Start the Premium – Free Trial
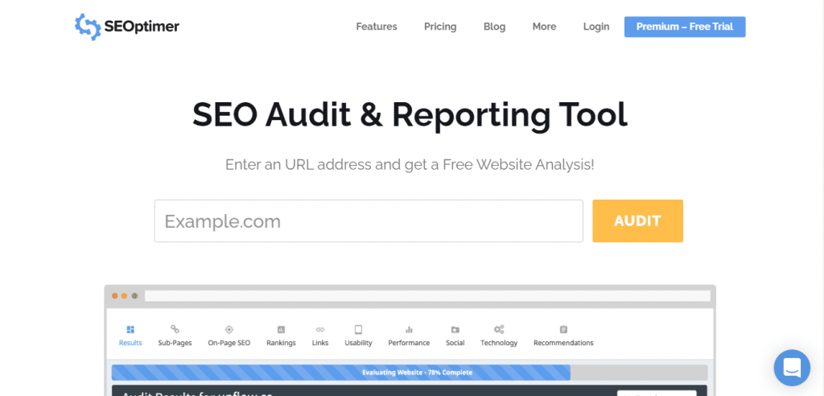 685,27
